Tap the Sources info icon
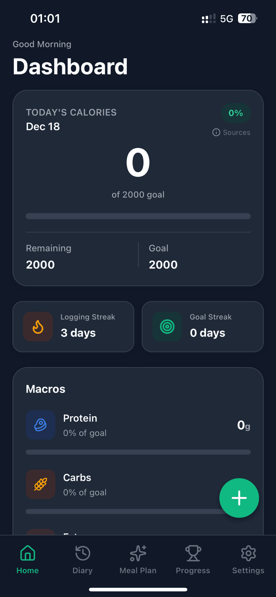The height and width of the screenshot is (597, 276). pos(216,132)
